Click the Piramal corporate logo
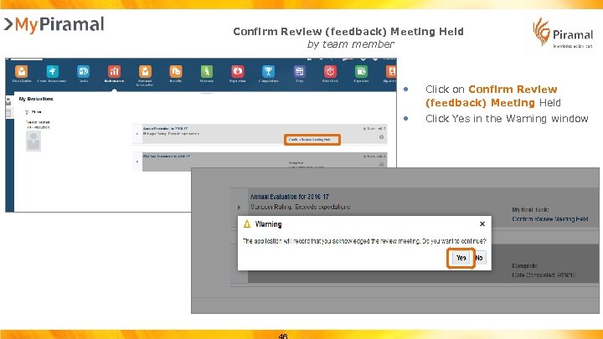This screenshot has width=603, height=339. tap(563, 33)
